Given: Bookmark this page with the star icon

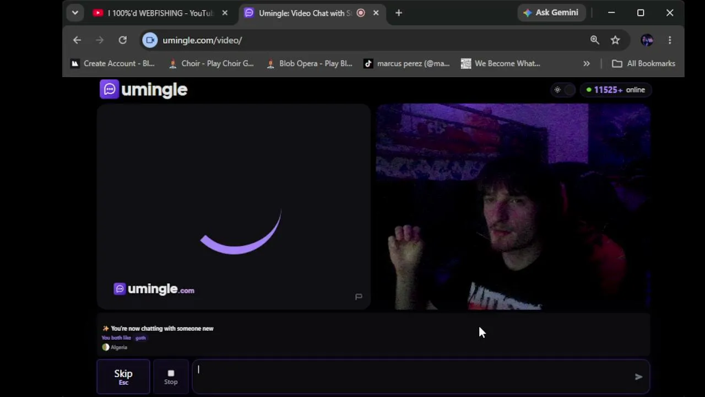Looking at the screenshot, I should pyautogui.click(x=615, y=40).
